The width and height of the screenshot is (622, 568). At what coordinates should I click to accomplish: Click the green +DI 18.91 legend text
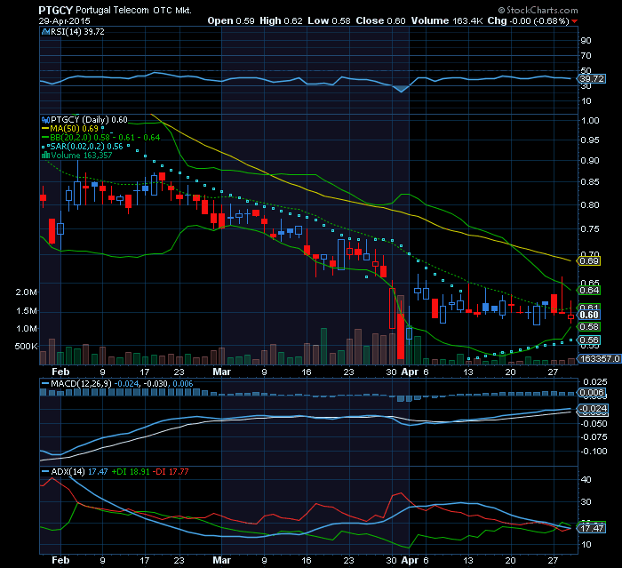[x=131, y=471]
